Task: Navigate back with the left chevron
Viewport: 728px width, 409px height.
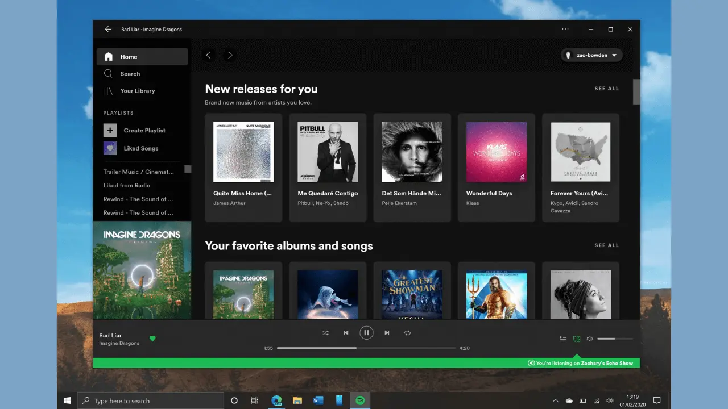Action: 208,55
